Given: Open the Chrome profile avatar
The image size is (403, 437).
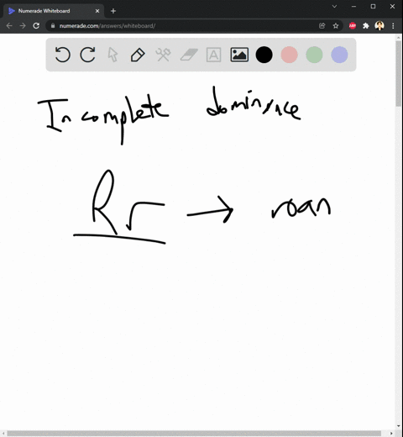Looking at the screenshot, I should (379, 26).
